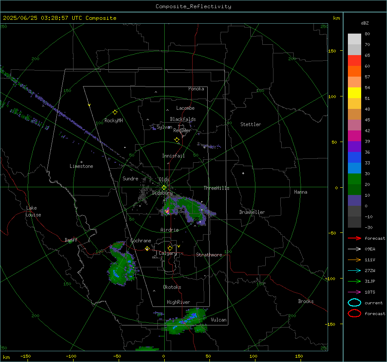The height and width of the screenshot is (362, 387).
Task: Click the Didsbury town label
Action: tap(162, 193)
